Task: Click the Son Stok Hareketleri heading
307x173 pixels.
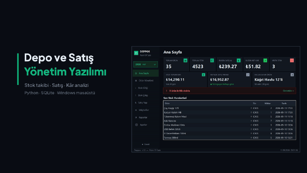Action: point(175,98)
